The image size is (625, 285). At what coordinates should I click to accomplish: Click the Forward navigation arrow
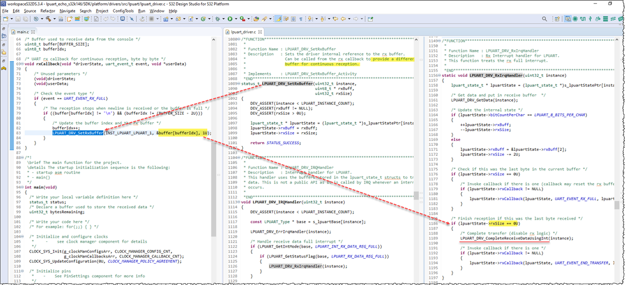(355, 19)
